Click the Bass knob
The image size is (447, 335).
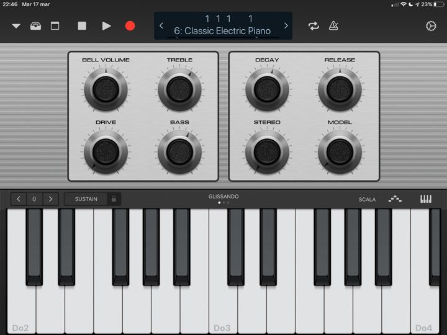[x=179, y=152]
